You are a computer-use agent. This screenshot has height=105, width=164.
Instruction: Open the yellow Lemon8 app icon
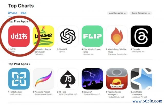(x=44, y=36)
